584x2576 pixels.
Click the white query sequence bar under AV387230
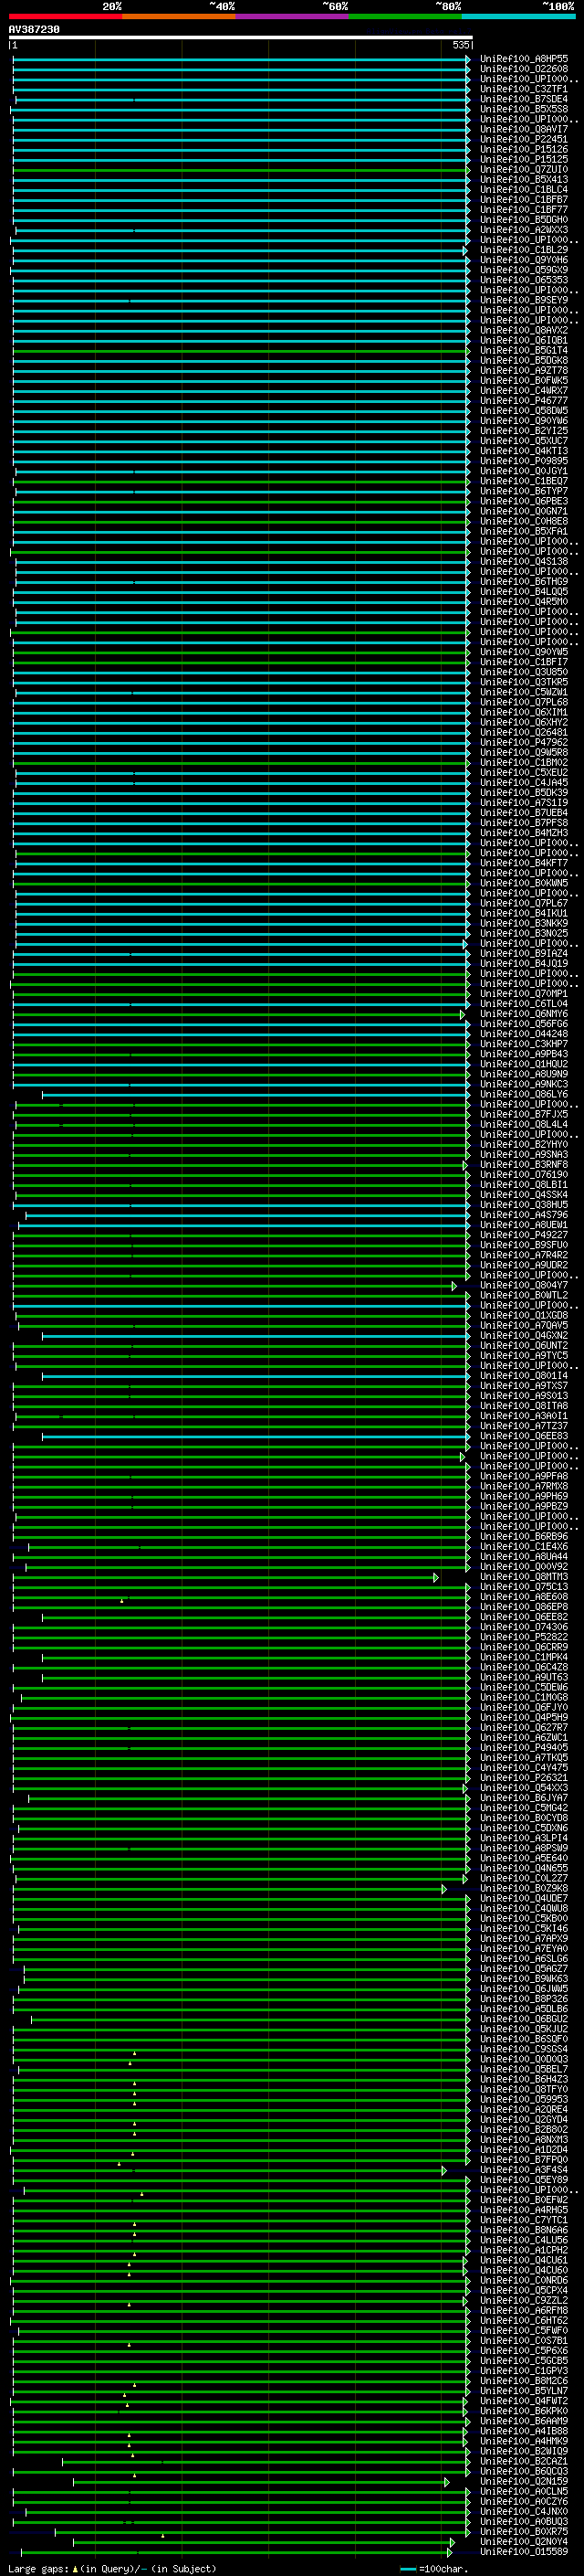[x=241, y=37]
